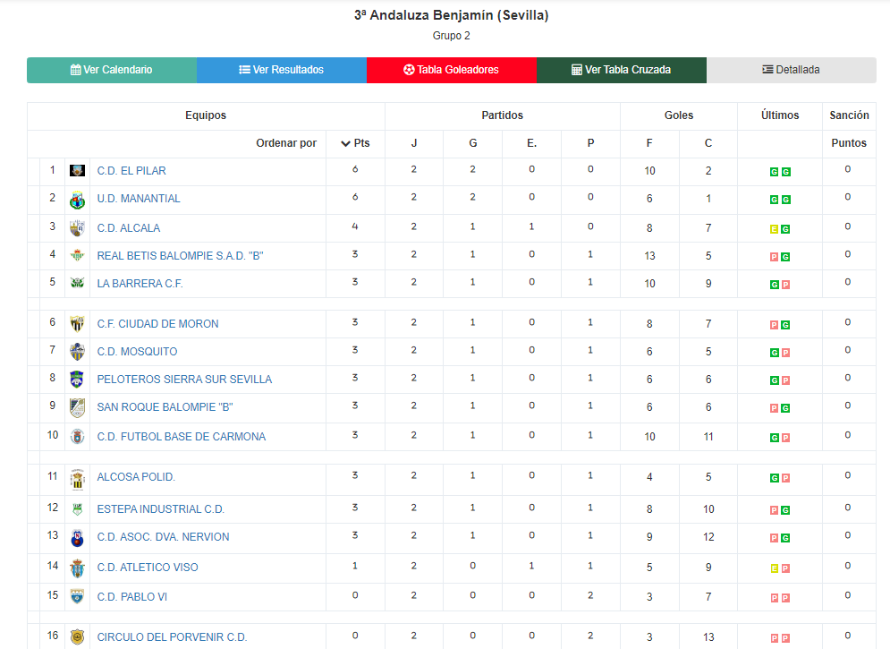Click the San Roque Balompie B crest

77,407
